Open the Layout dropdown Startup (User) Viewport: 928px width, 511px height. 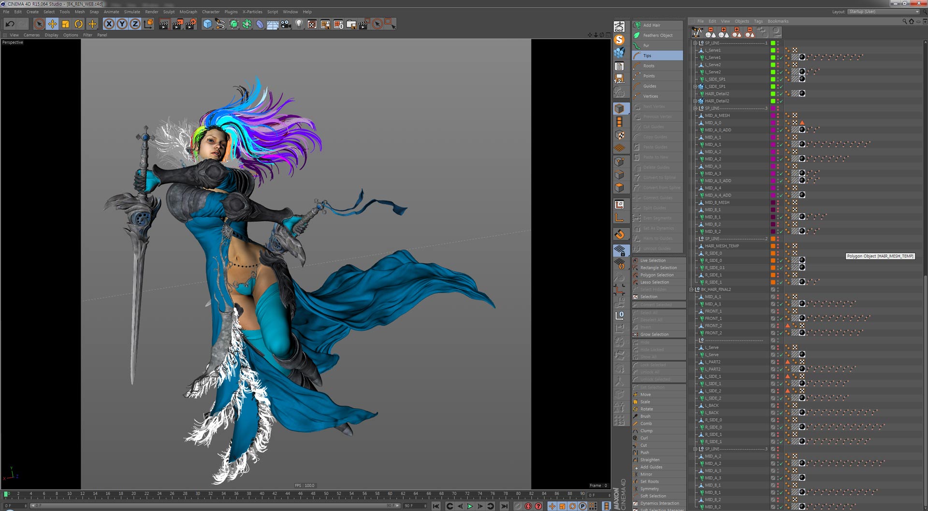click(x=884, y=12)
